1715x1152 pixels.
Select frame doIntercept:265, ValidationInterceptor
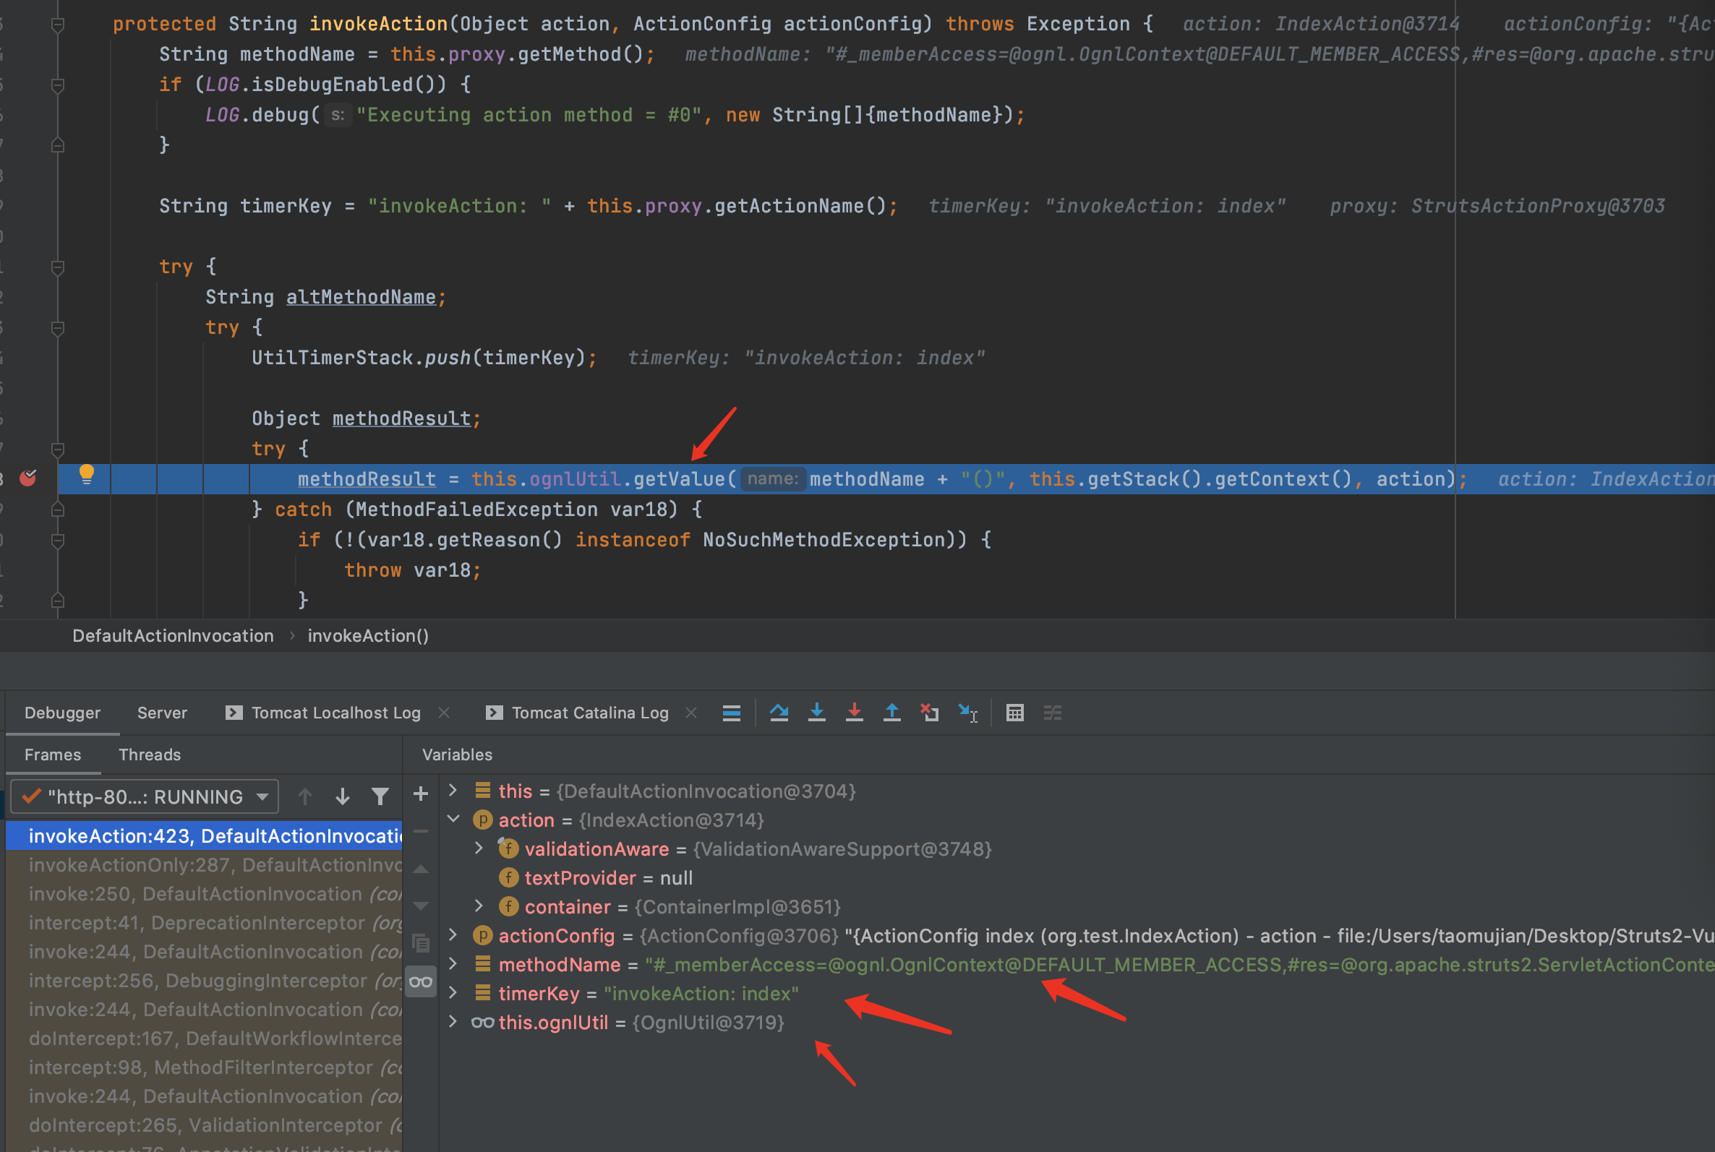(x=205, y=1125)
